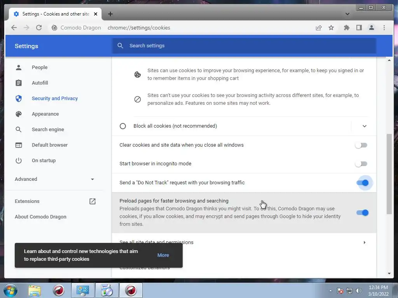Click the People person icon
This screenshot has height=298, width=398.
[19, 68]
